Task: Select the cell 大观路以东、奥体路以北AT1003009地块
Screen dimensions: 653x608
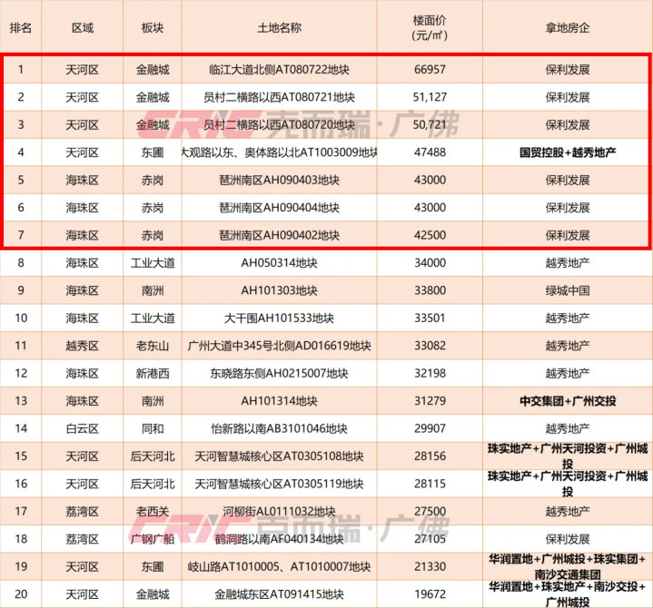Action: coord(279,152)
